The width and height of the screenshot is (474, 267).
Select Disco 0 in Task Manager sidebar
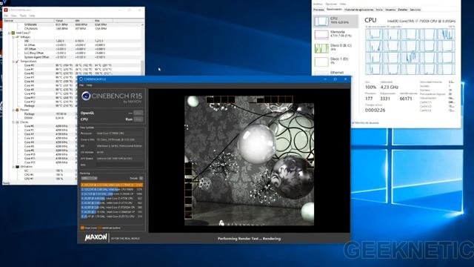click(x=336, y=47)
